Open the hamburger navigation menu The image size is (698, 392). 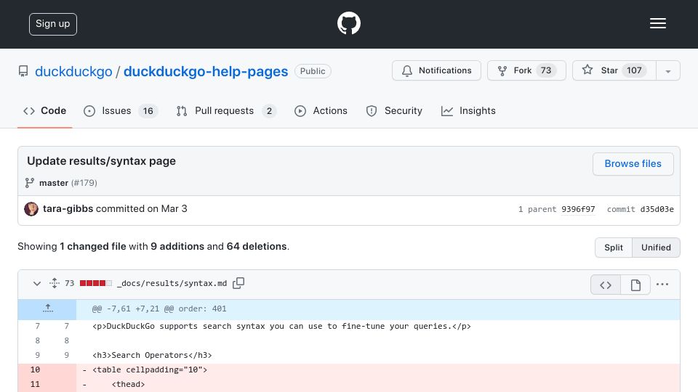point(657,23)
